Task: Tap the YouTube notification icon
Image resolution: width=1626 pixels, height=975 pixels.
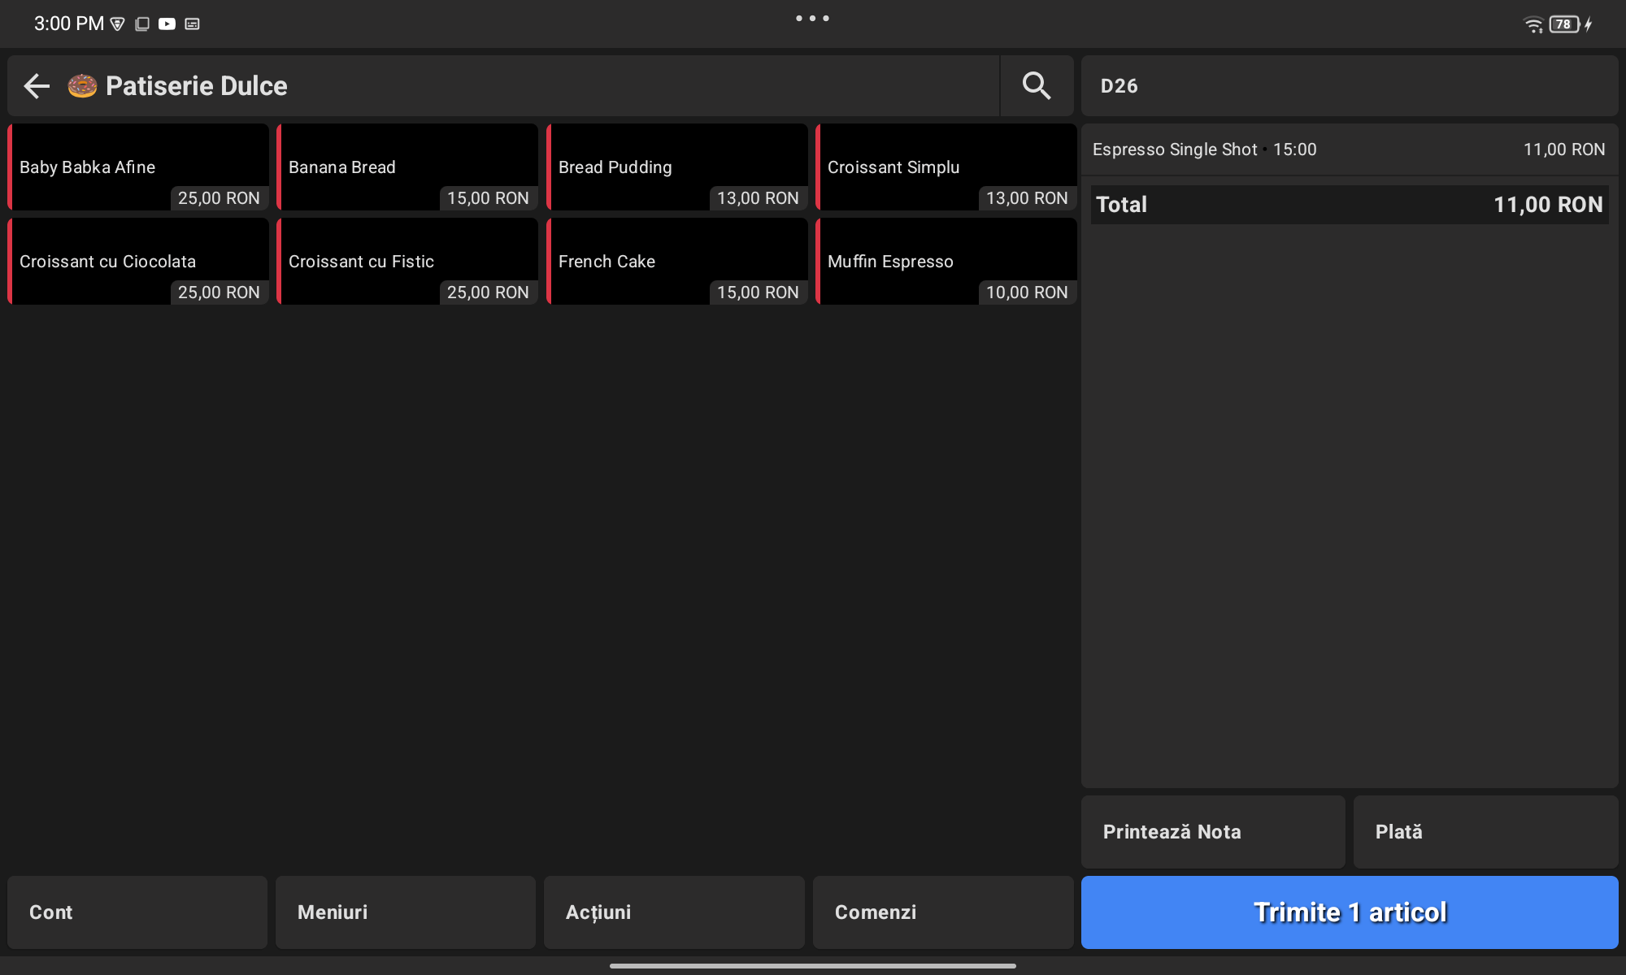Action: 167,24
